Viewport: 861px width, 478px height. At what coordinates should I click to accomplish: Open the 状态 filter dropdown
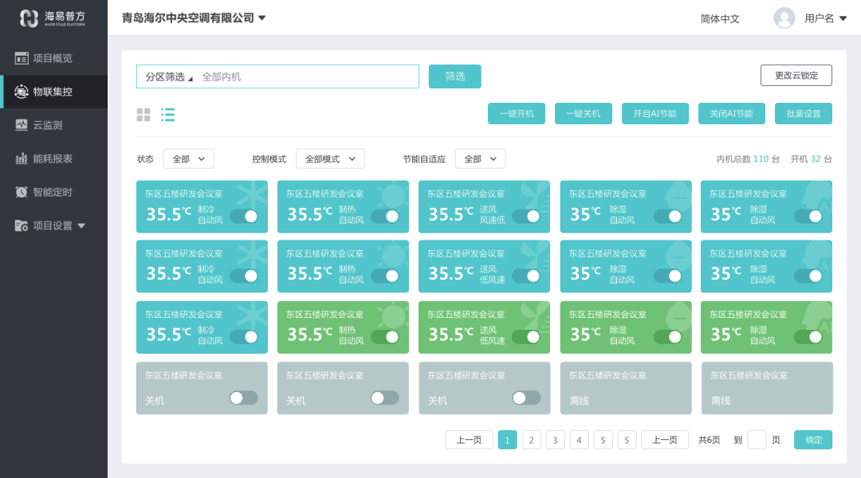click(188, 159)
